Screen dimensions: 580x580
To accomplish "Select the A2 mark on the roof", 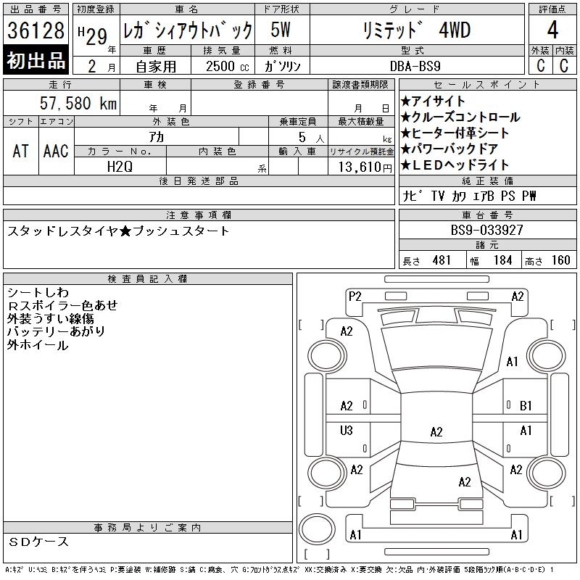I will pos(436,431).
